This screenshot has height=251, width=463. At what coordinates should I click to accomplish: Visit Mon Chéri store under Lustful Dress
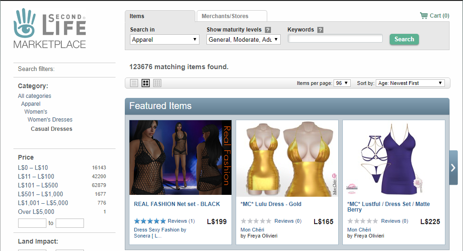coord(359,230)
